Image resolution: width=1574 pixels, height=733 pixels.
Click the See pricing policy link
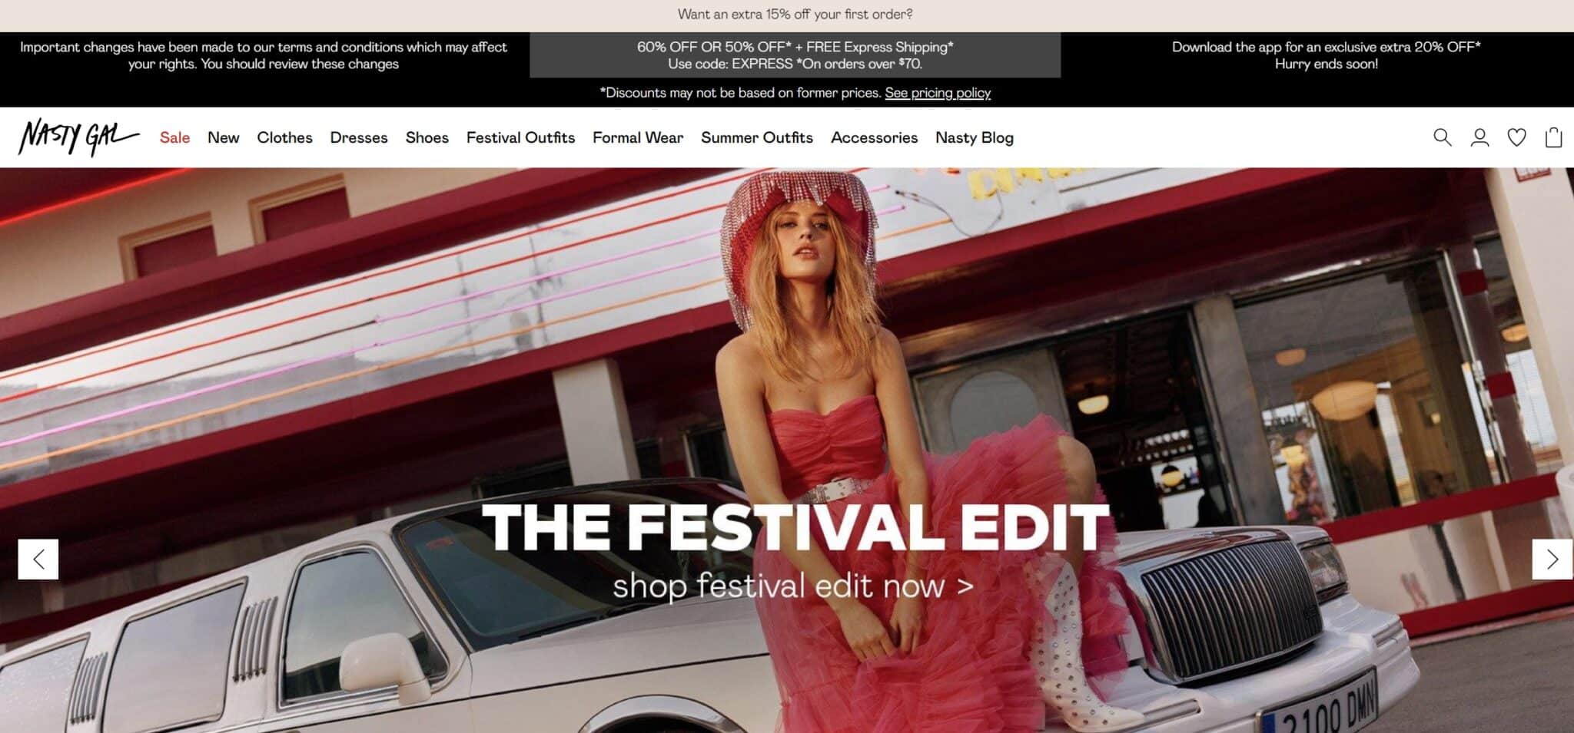click(938, 93)
